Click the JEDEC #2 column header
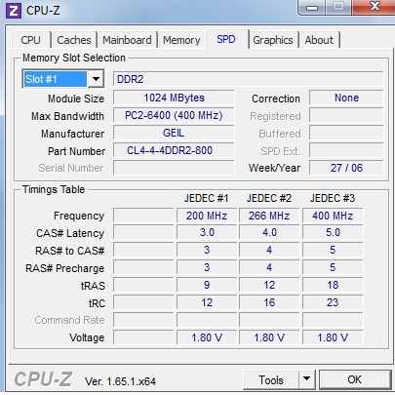 pos(269,198)
